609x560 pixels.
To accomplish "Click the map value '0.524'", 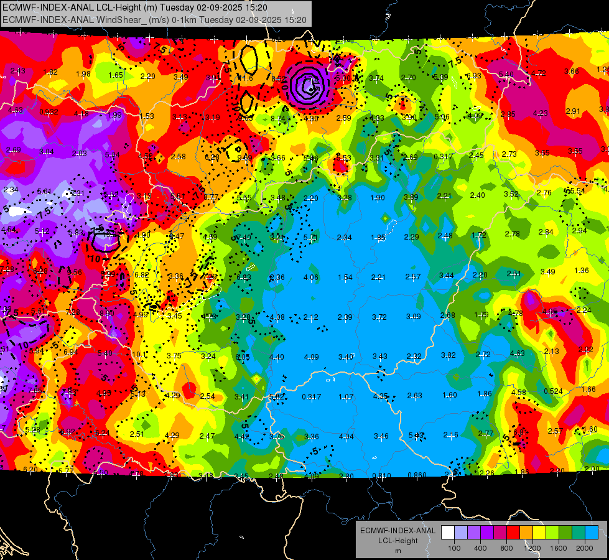I will click(x=553, y=391).
